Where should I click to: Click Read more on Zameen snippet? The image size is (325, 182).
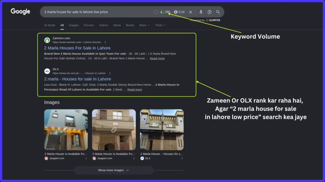[x=157, y=58]
